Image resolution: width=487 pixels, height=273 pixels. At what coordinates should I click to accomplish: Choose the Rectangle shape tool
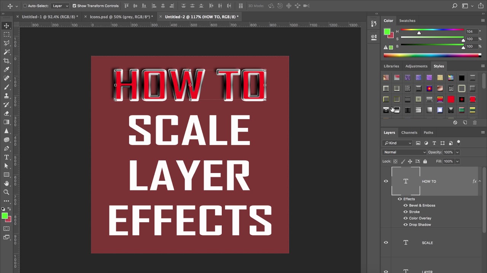(6, 174)
